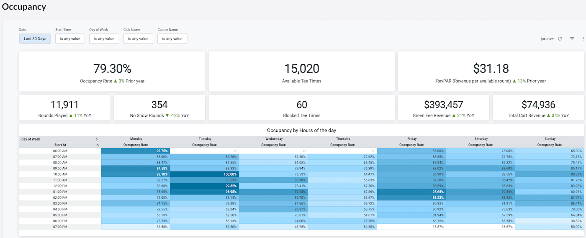586x238 pixels.
Task: Open the Club Name filter
Action: tap(138, 38)
